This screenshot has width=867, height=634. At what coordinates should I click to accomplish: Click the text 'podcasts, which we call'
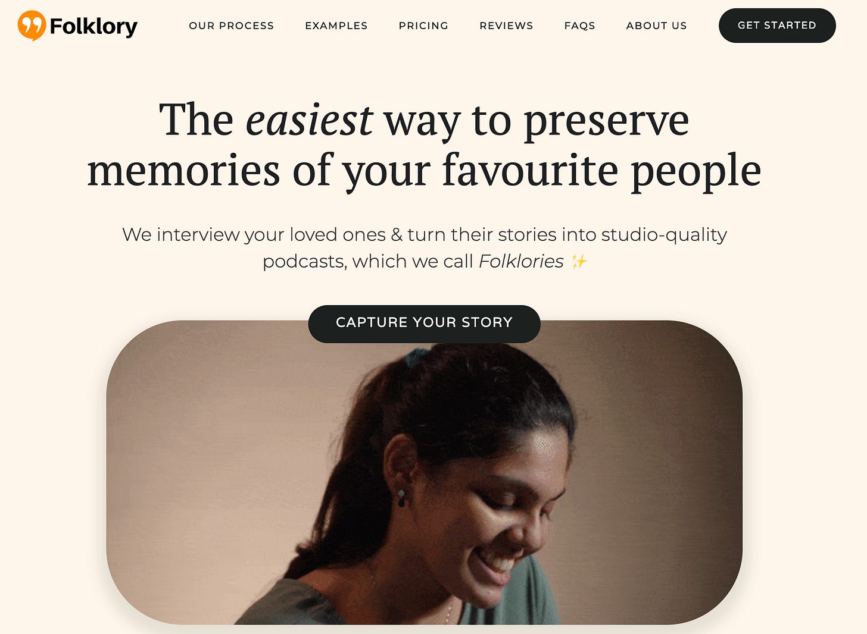point(368,261)
